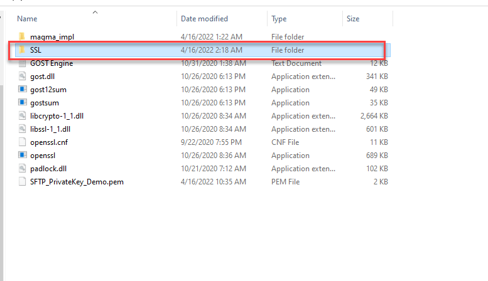Image resolution: width=488 pixels, height=281 pixels.
Task: Toggle sort direction arrow above Name
Action: click(95, 12)
